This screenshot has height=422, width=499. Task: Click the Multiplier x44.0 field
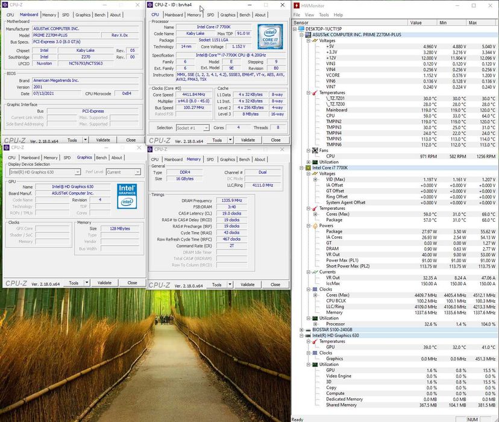(x=194, y=101)
